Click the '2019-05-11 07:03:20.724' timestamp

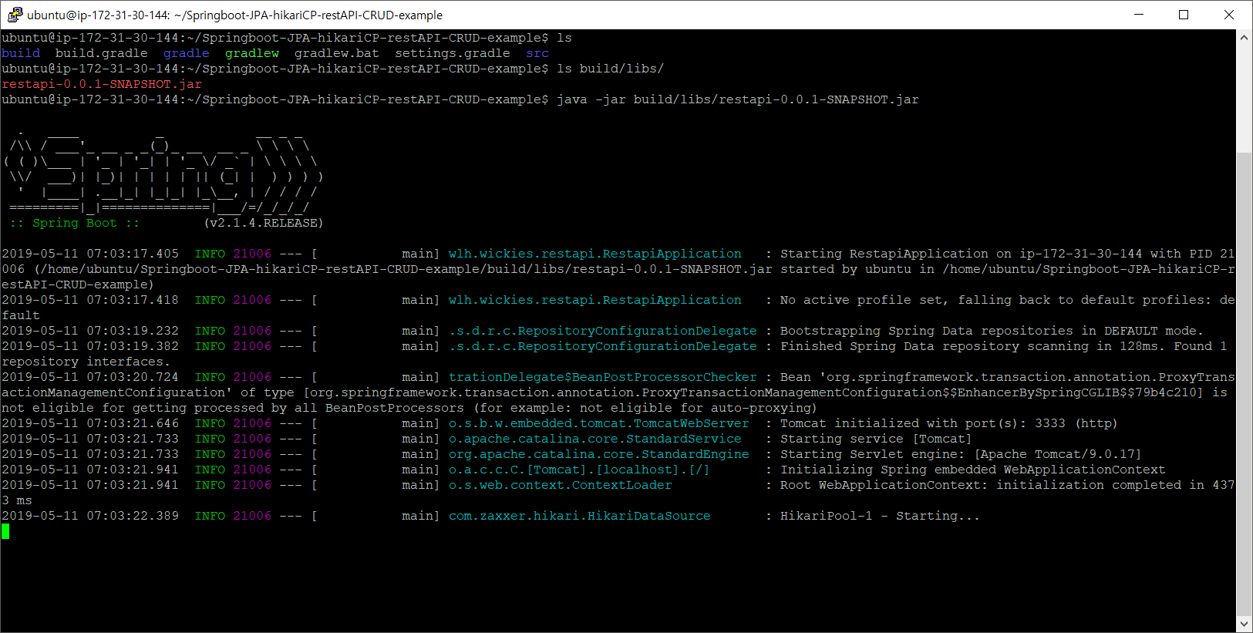pyautogui.click(x=90, y=377)
